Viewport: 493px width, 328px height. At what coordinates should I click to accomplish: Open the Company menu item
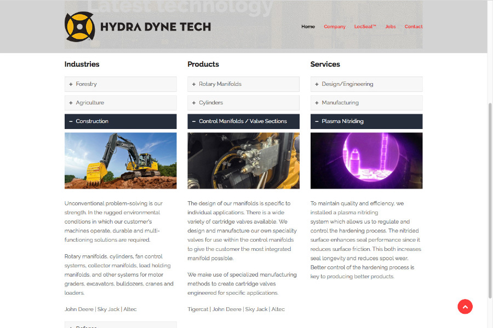point(335,27)
